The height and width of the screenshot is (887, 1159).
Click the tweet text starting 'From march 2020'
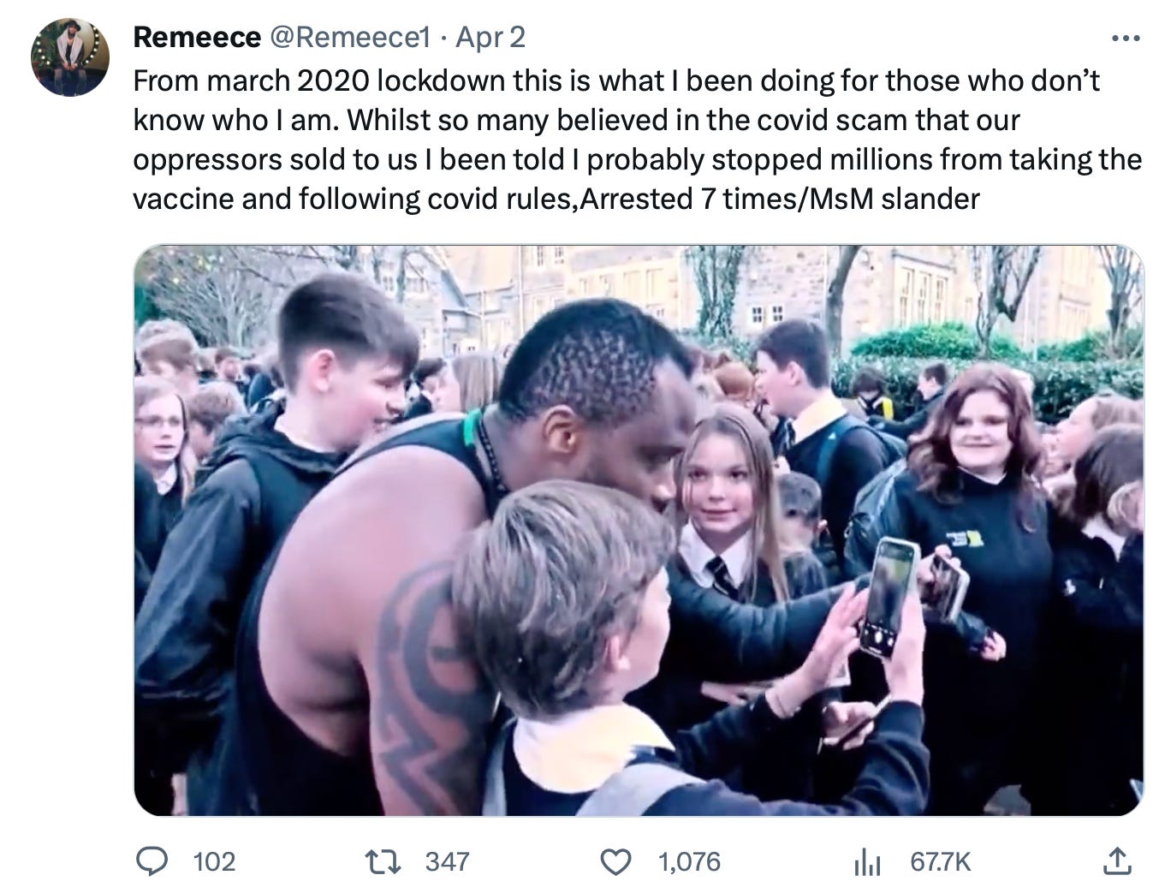(616, 80)
